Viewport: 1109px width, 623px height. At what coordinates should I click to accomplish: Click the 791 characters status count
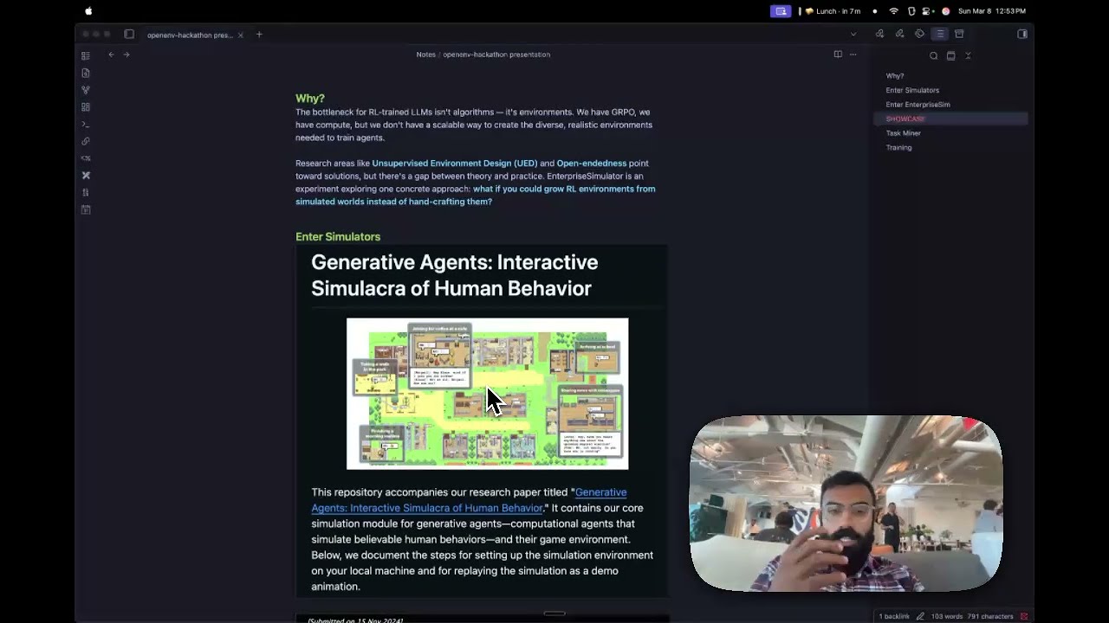(x=990, y=616)
